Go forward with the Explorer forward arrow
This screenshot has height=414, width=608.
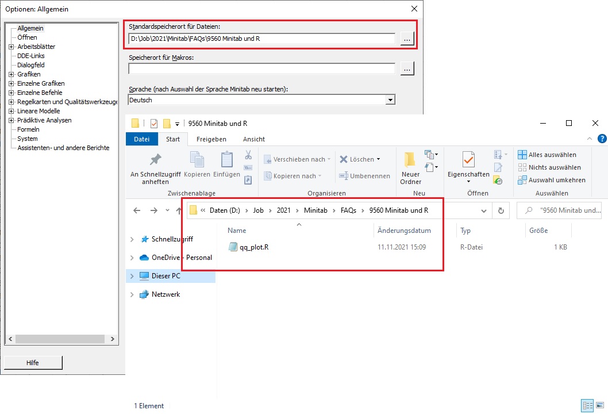pos(154,210)
